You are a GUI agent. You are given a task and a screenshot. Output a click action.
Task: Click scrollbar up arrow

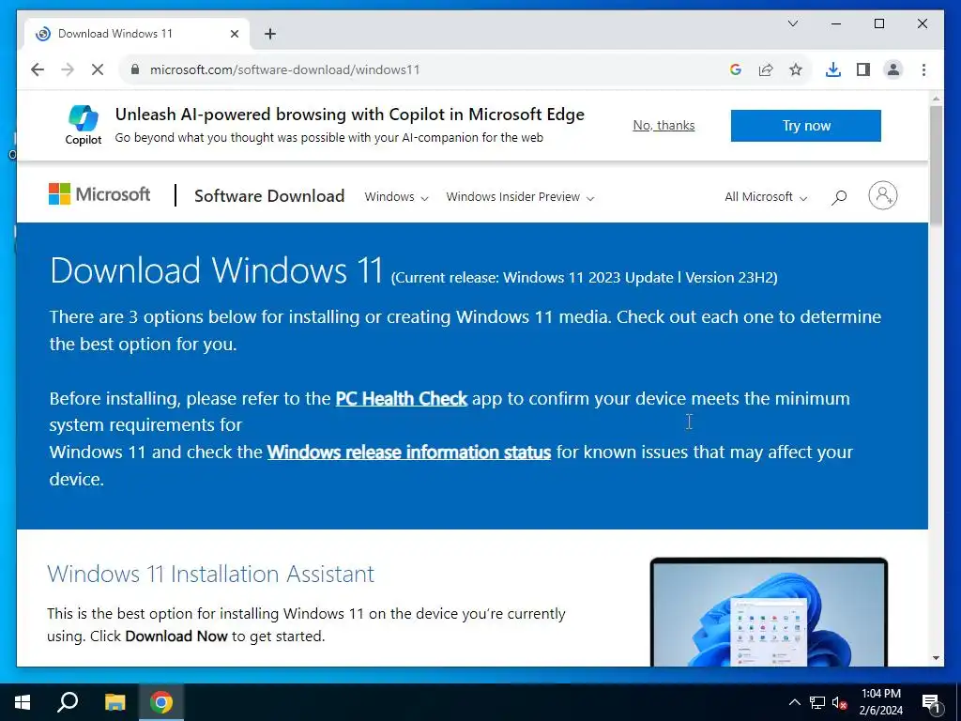(x=936, y=98)
